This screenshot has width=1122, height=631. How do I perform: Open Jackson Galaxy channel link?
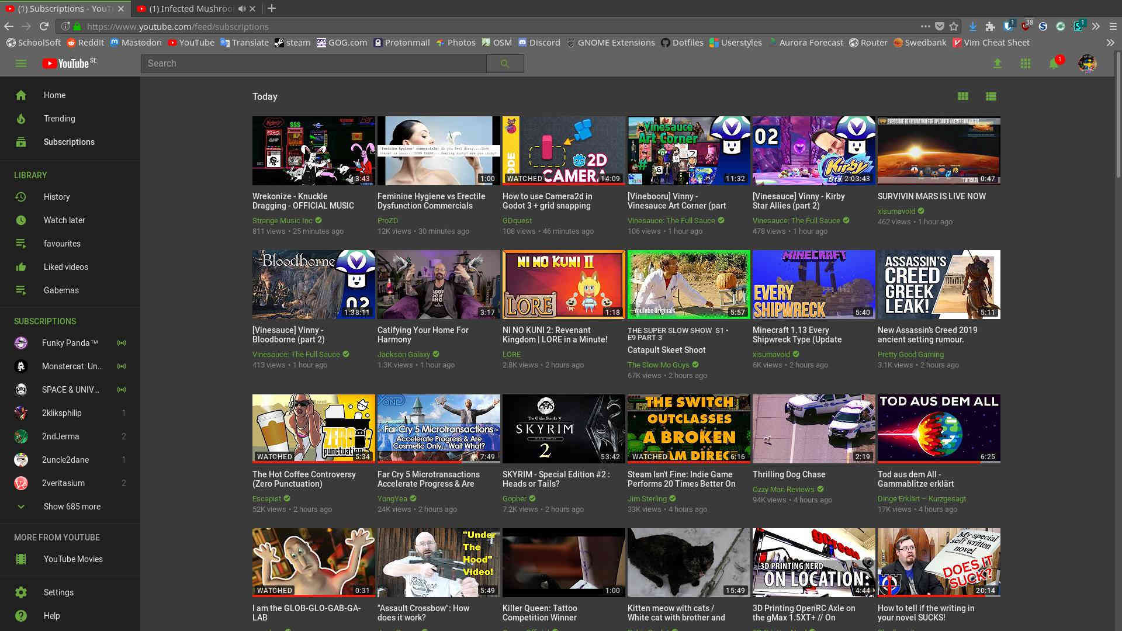(404, 355)
